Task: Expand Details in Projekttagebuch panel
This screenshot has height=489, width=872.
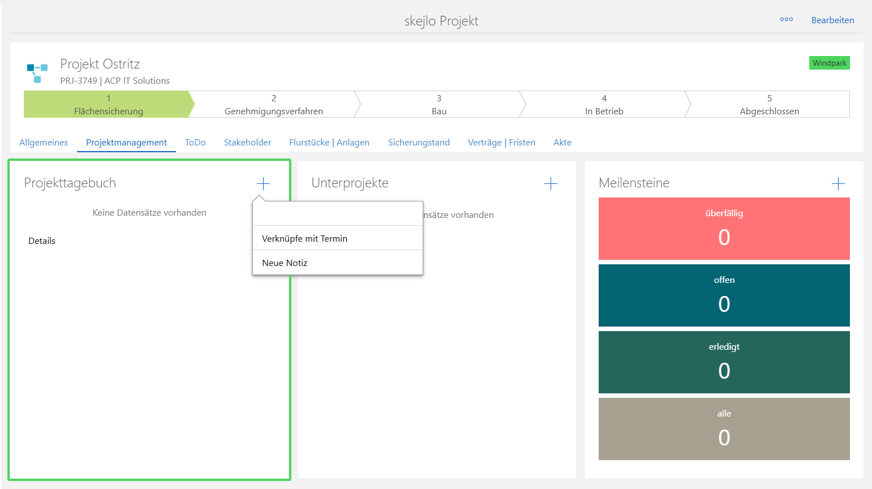Action: tap(42, 241)
